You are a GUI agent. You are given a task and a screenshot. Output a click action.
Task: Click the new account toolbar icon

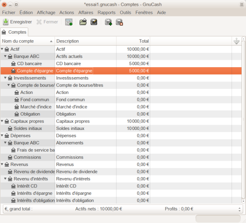[108, 22]
